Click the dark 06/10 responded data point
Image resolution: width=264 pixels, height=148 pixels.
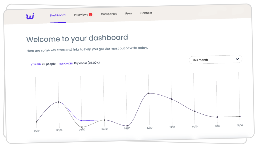(x=82, y=127)
